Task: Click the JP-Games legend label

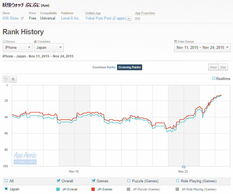Action: (x=105, y=189)
